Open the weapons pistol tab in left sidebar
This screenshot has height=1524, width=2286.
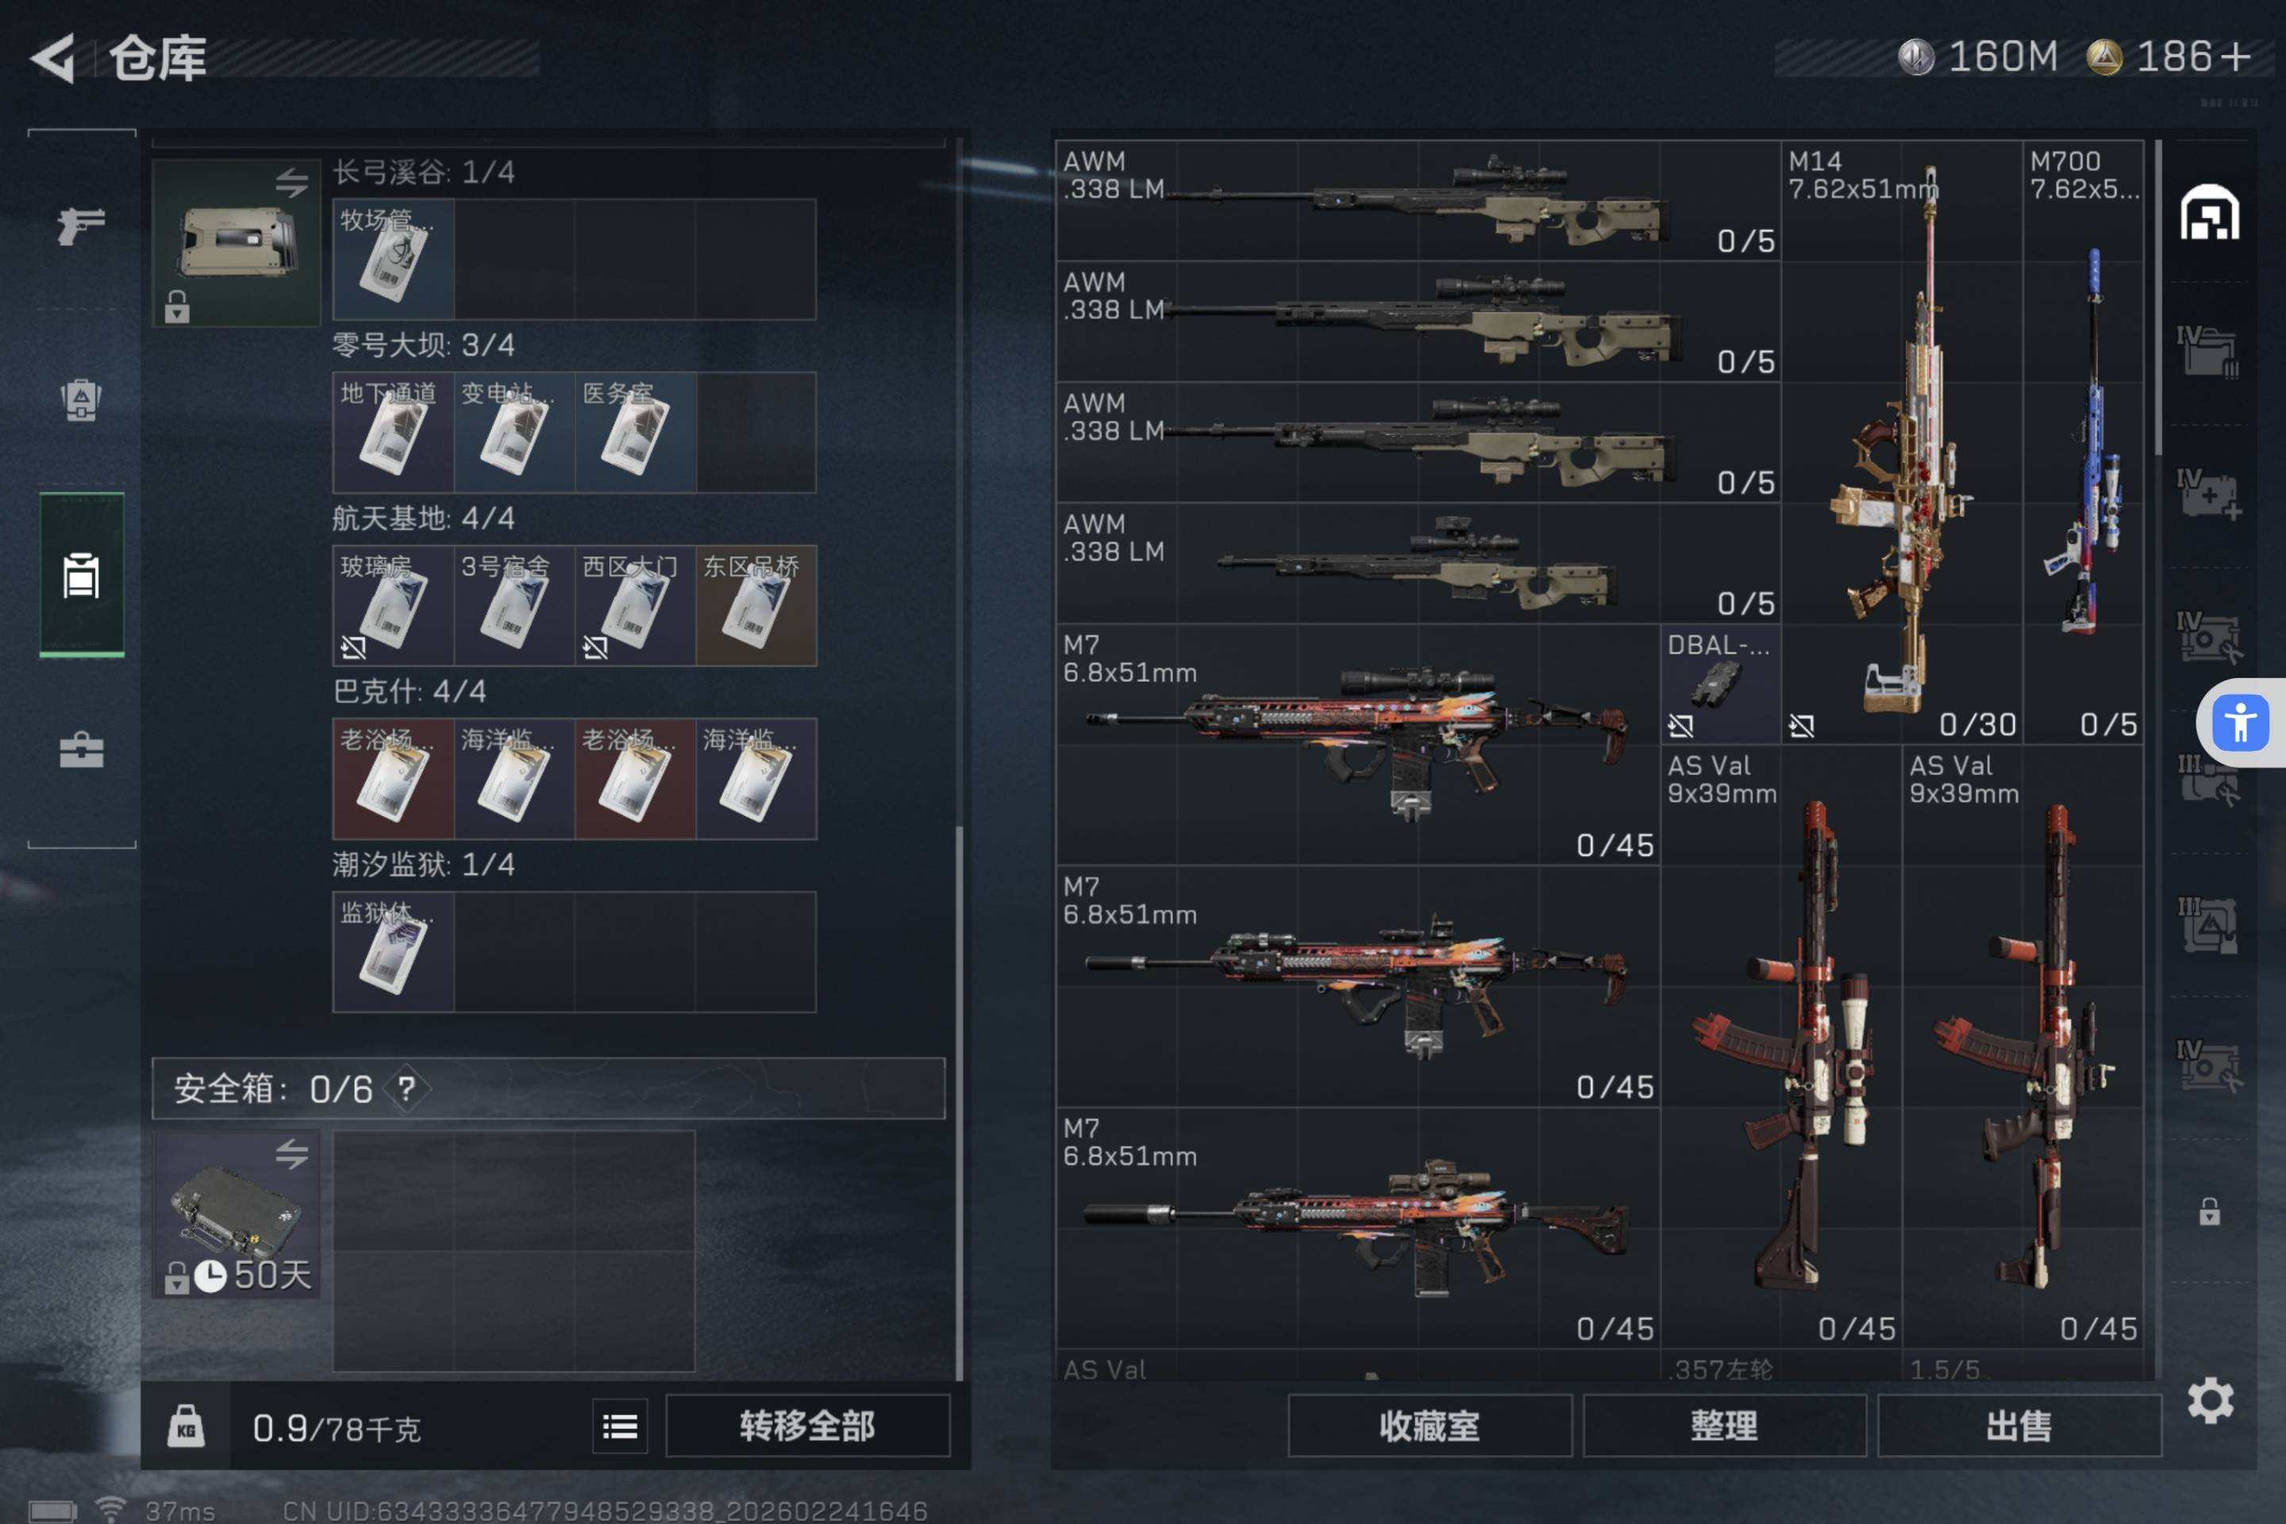(82, 226)
